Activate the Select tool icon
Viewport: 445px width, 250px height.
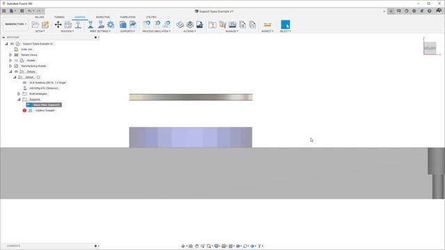[285, 25]
